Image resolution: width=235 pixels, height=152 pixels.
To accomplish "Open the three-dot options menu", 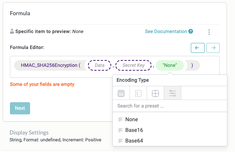I will click(209, 32).
